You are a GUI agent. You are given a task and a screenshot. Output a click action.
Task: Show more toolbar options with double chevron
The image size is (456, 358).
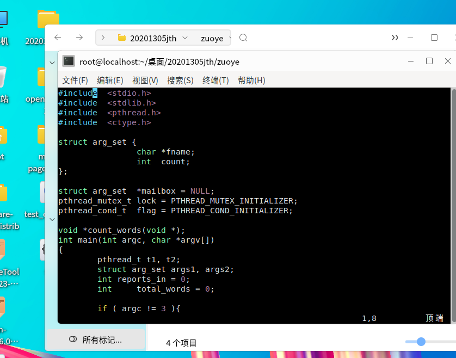pyautogui.click(x=395, y=38)
